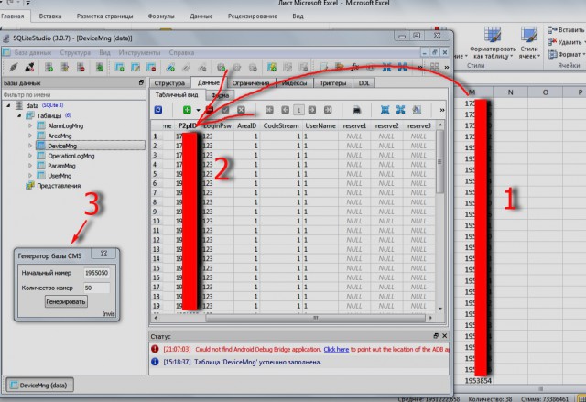Expand the OperationLogMng table node
The width and height of the screenshot is (586, 402).
(x=30, y=156)
